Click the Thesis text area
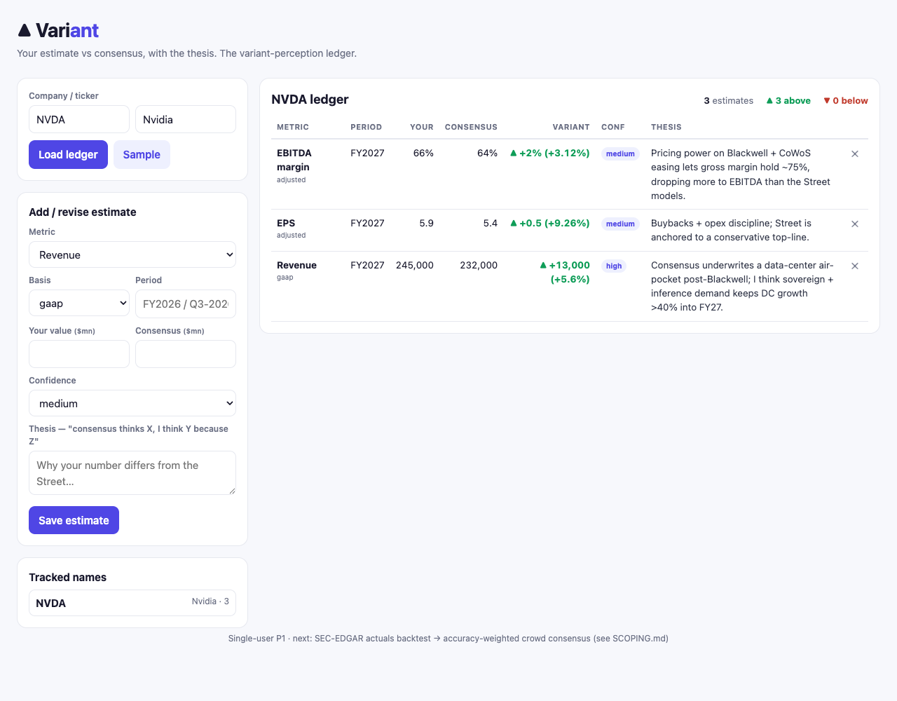Viewport: 897px width, 701px height. click(132, 473)
